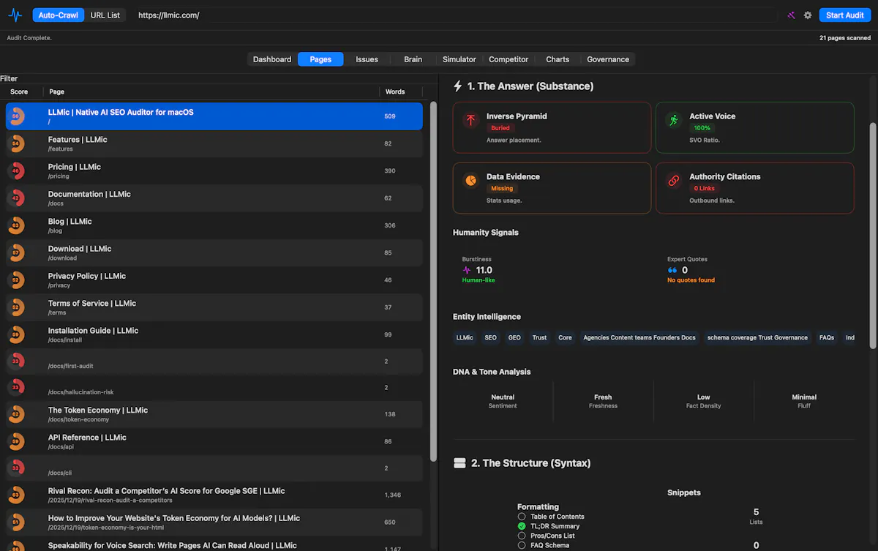Open settings with the gear icon
Image resolution: width=878 pixels, height=551 pixels.
click(x=808, y=15)
